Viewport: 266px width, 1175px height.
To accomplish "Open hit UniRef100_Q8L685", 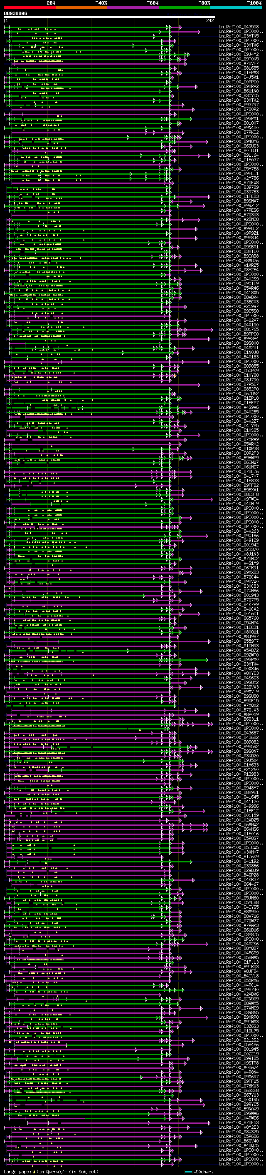I will point(238,68).
